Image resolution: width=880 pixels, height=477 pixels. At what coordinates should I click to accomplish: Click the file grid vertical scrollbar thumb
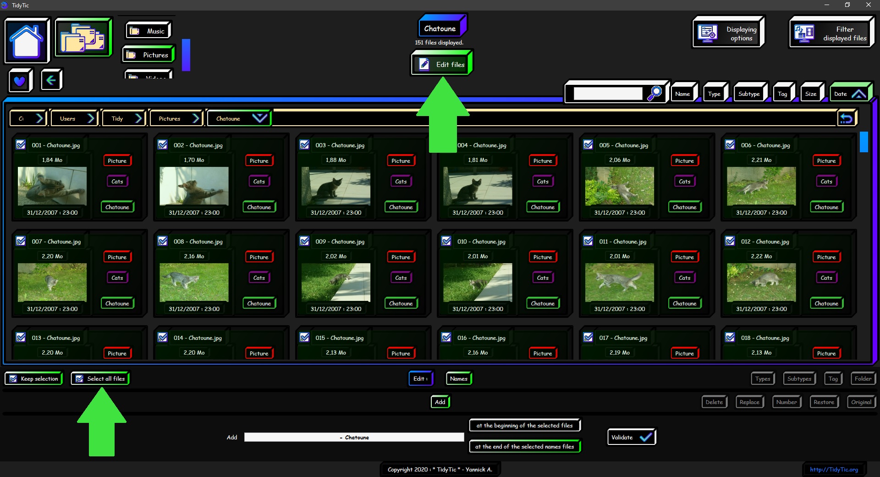click(863, 142)
